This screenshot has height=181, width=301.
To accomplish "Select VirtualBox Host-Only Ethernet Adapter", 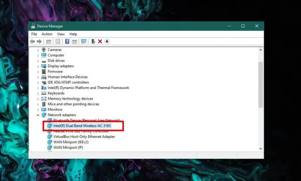I will [x=84, y=137].
